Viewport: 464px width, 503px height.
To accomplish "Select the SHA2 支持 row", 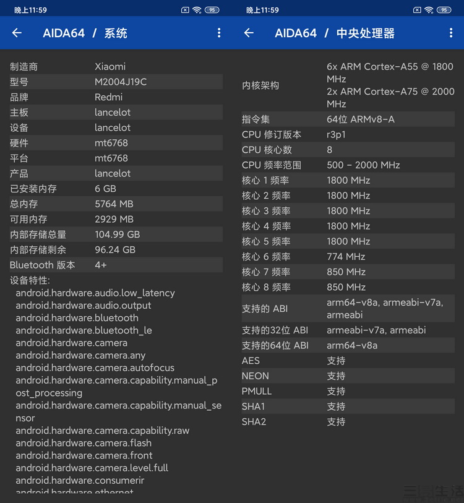I will (348, 421).
